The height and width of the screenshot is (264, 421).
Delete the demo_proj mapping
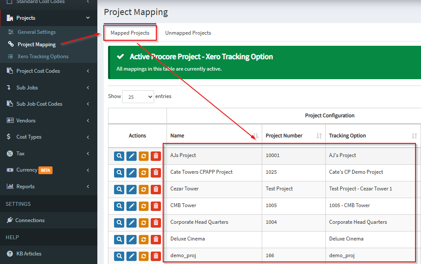(156, 256)
